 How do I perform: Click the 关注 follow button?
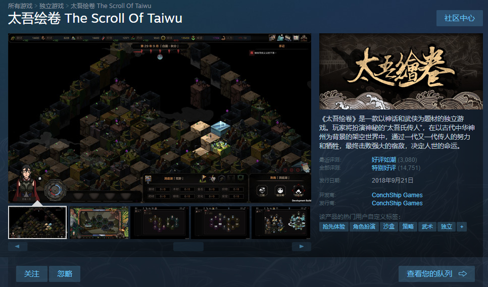pos(32,274)
